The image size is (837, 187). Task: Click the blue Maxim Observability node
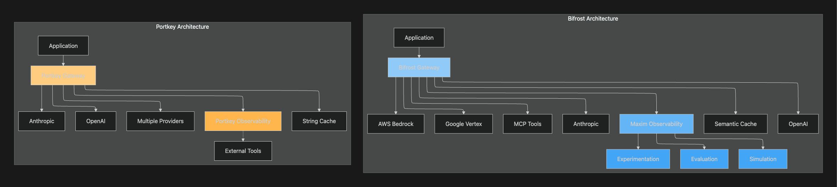click(656, 124)
